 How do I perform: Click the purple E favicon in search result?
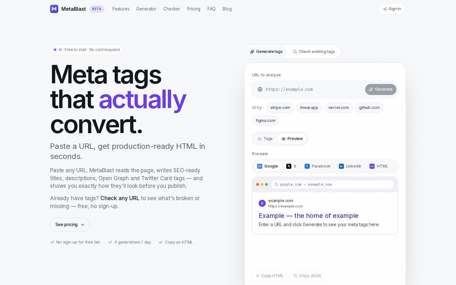pos(262,203)
